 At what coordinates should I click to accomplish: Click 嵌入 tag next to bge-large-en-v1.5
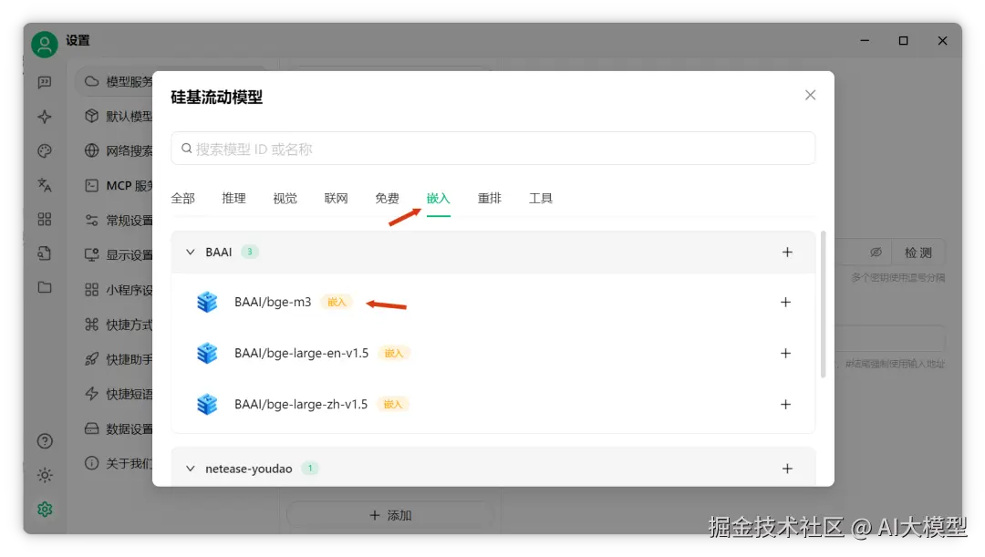point(394,353)
